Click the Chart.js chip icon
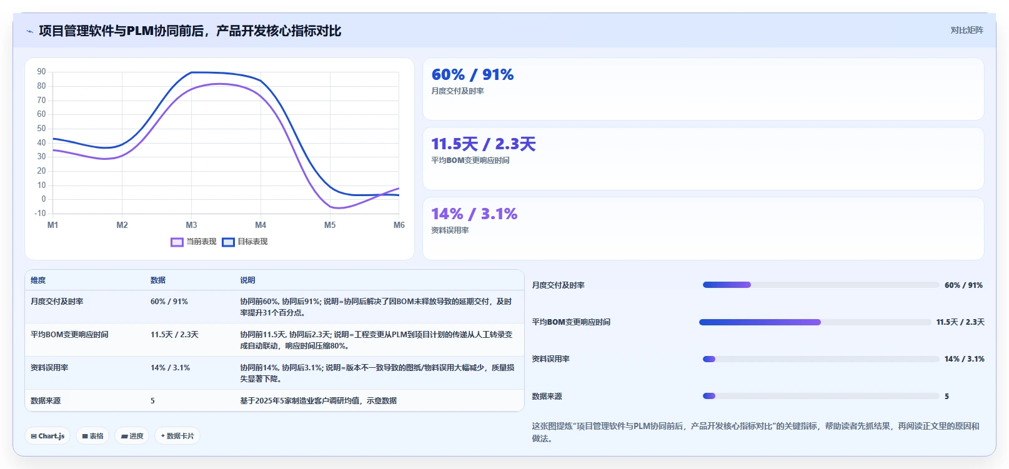Viewport: 1009px width, 469px height. (34, 437)
